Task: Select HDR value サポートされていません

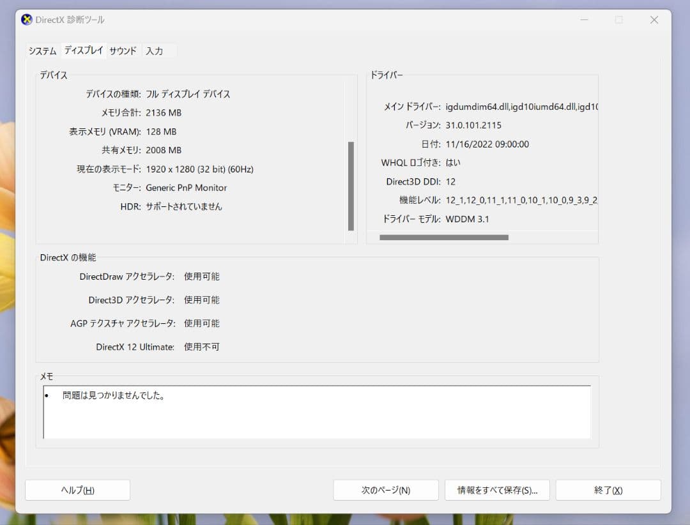Action: click(x=184, y=206)
